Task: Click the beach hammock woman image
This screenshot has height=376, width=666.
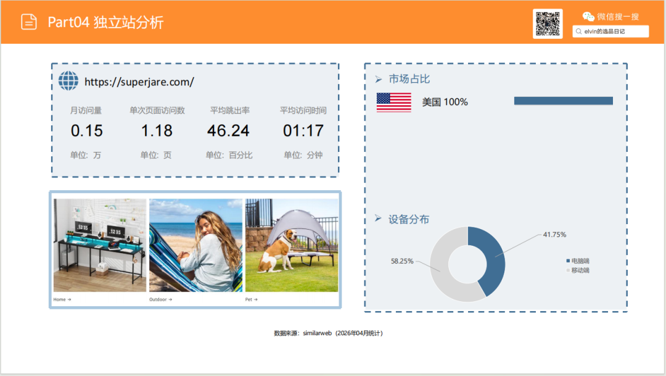Action: click(x=195, y=245)
